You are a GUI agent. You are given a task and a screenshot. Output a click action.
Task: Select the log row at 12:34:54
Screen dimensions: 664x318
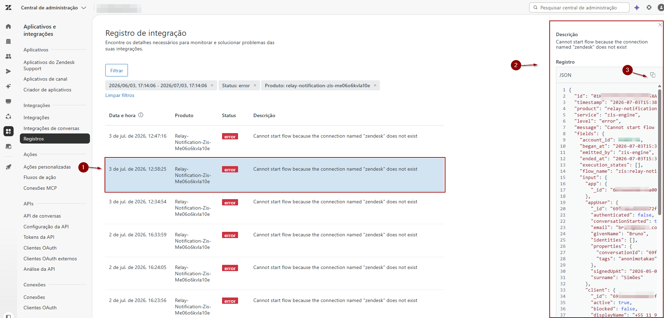coord(275,207)
